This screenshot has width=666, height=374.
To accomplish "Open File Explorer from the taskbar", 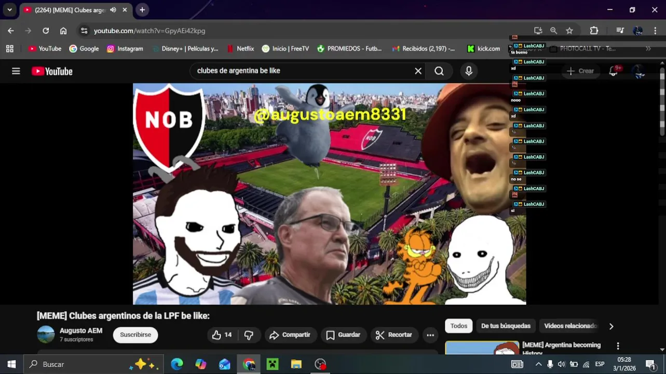I will 296,364.
